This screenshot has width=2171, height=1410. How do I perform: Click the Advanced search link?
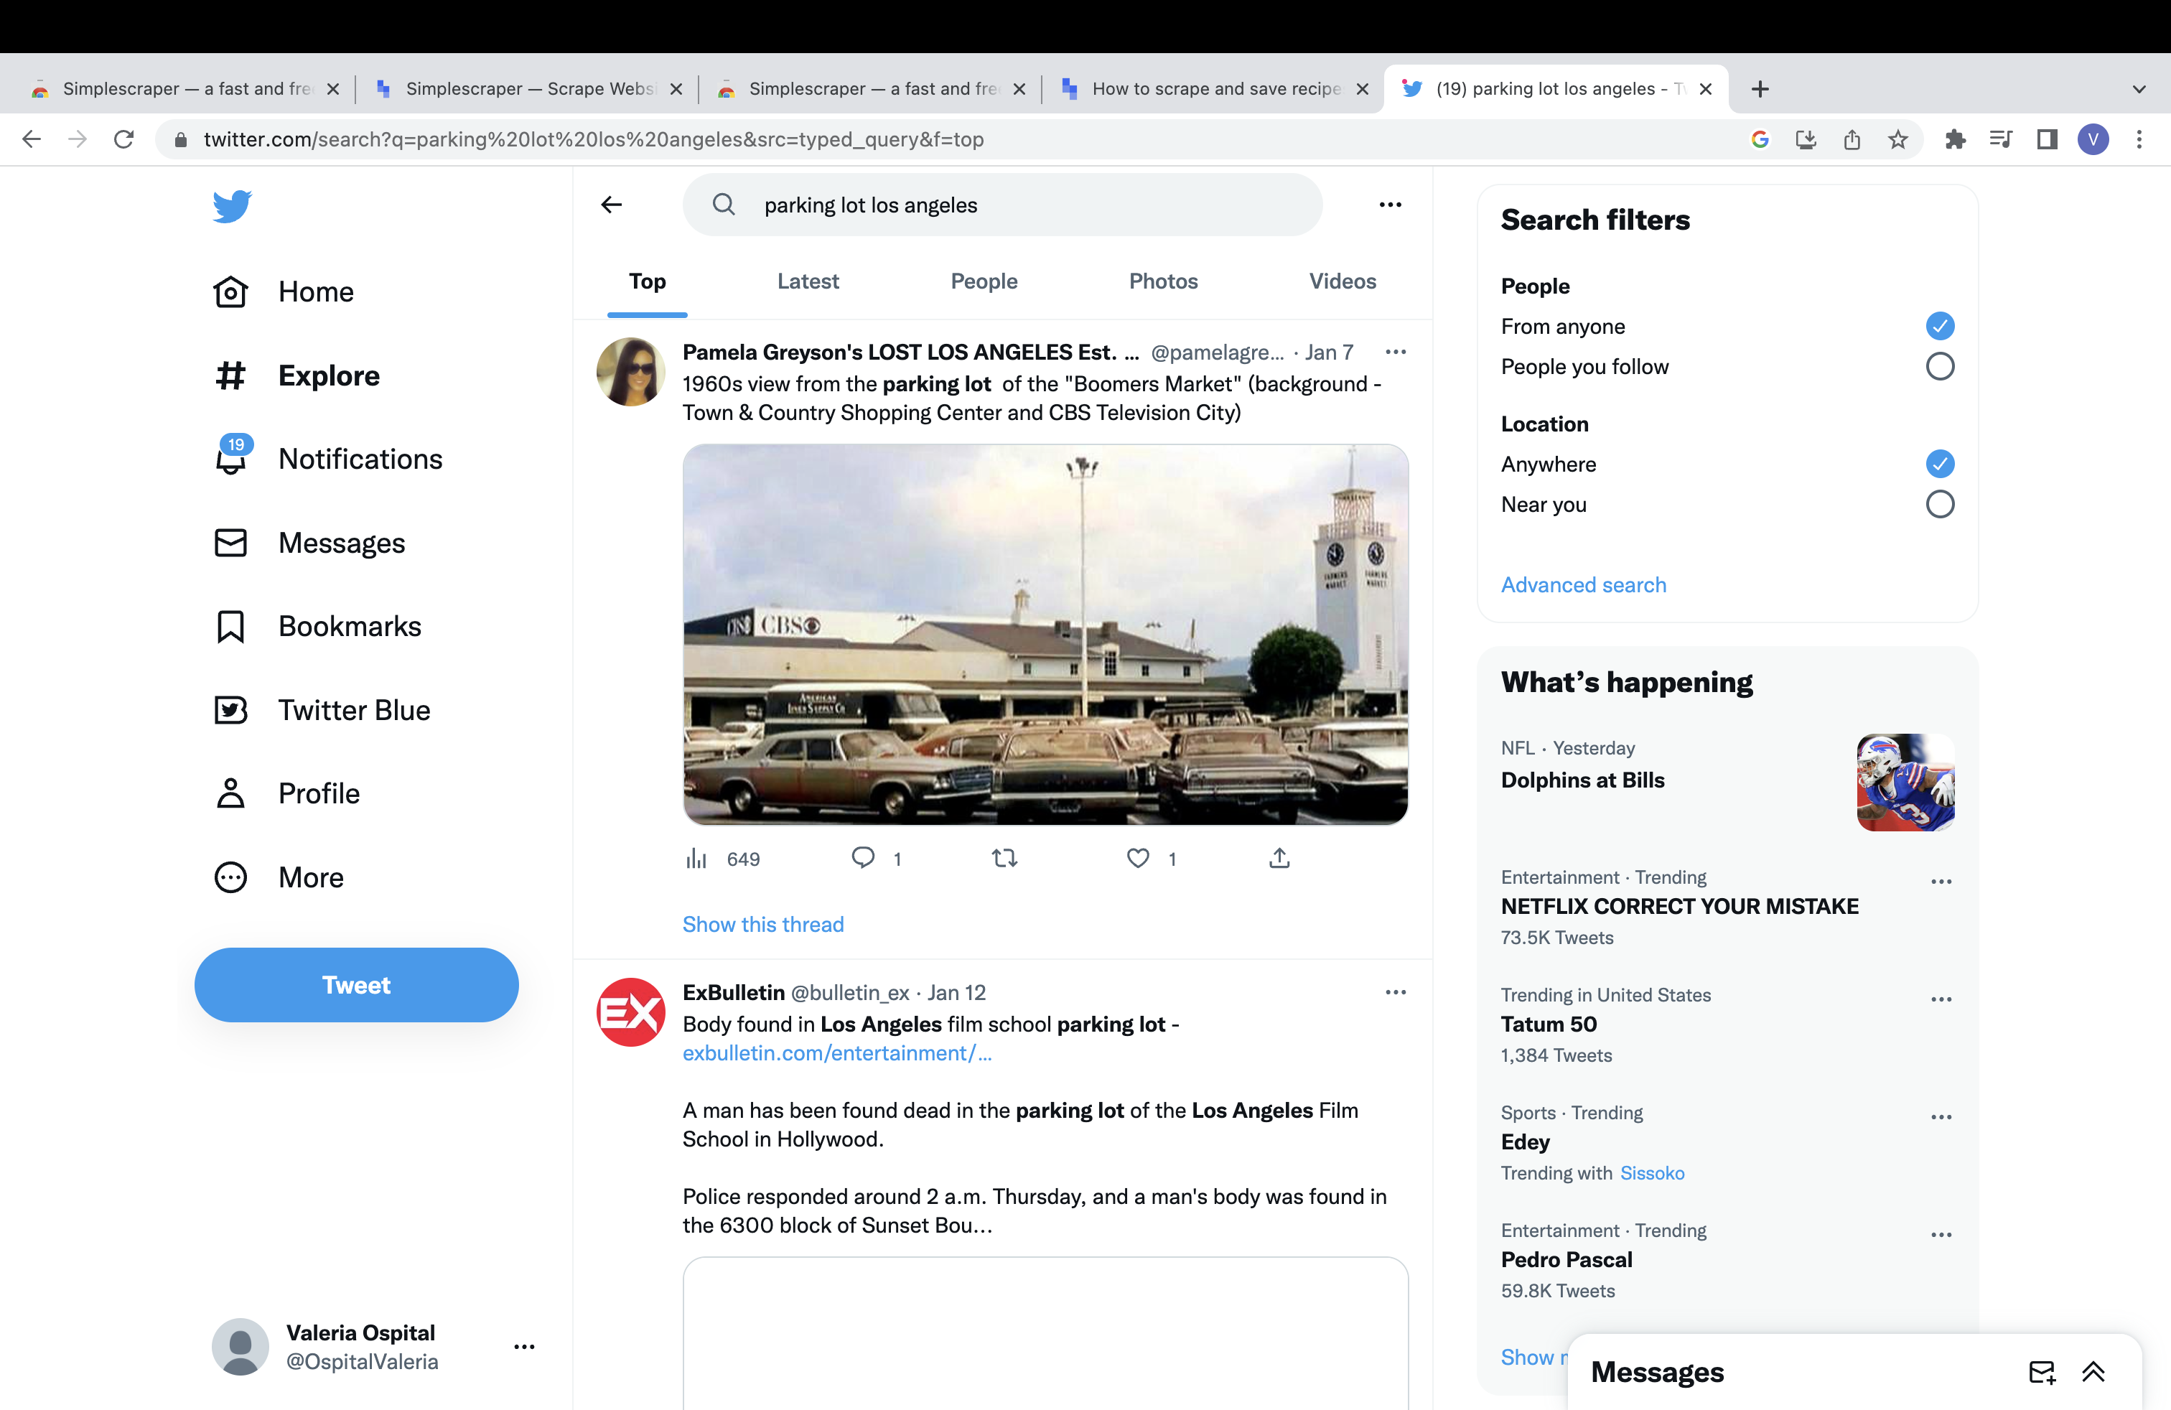point(1582,584)
